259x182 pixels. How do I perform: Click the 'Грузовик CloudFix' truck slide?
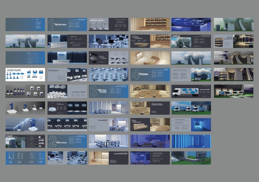click(x=191, y=91)
